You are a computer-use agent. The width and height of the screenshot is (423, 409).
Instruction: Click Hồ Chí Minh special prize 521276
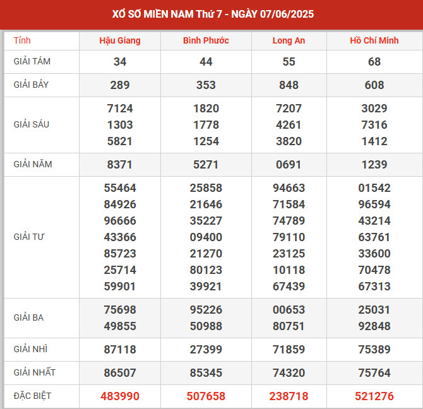(x=374, y=396)
